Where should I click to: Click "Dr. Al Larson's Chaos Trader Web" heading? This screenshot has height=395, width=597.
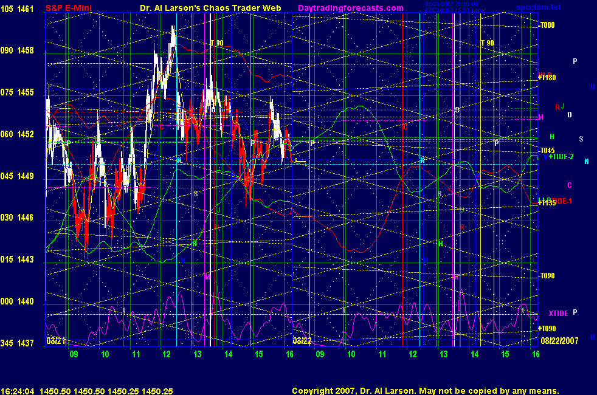tap(210, 8)
